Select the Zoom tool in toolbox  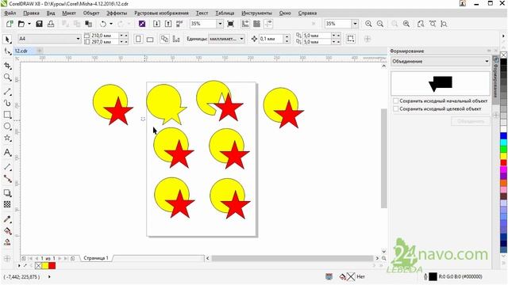[x=7, y=78]
